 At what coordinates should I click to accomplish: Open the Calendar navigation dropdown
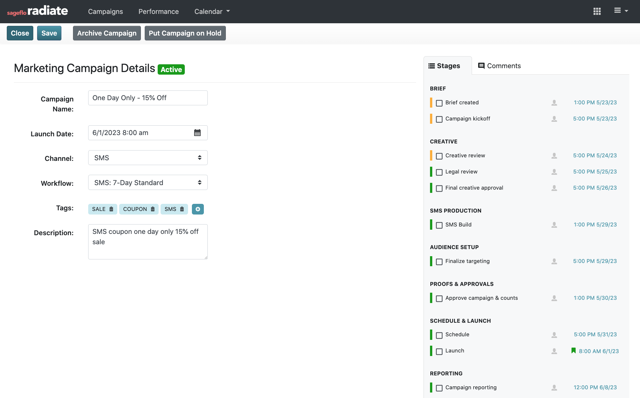(x=212, y=11)
